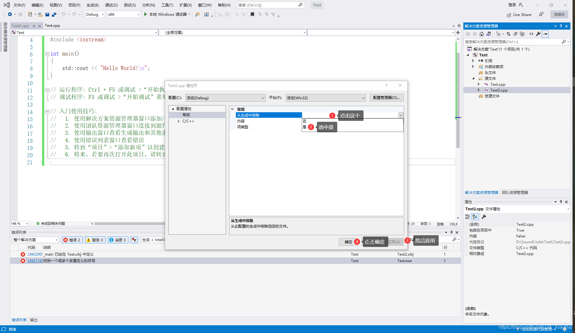Open the 配置(C) 活动(Debug) dropdown
This screenshot has width=575, height=333.
pyautogui.click(x=225, y=98)
